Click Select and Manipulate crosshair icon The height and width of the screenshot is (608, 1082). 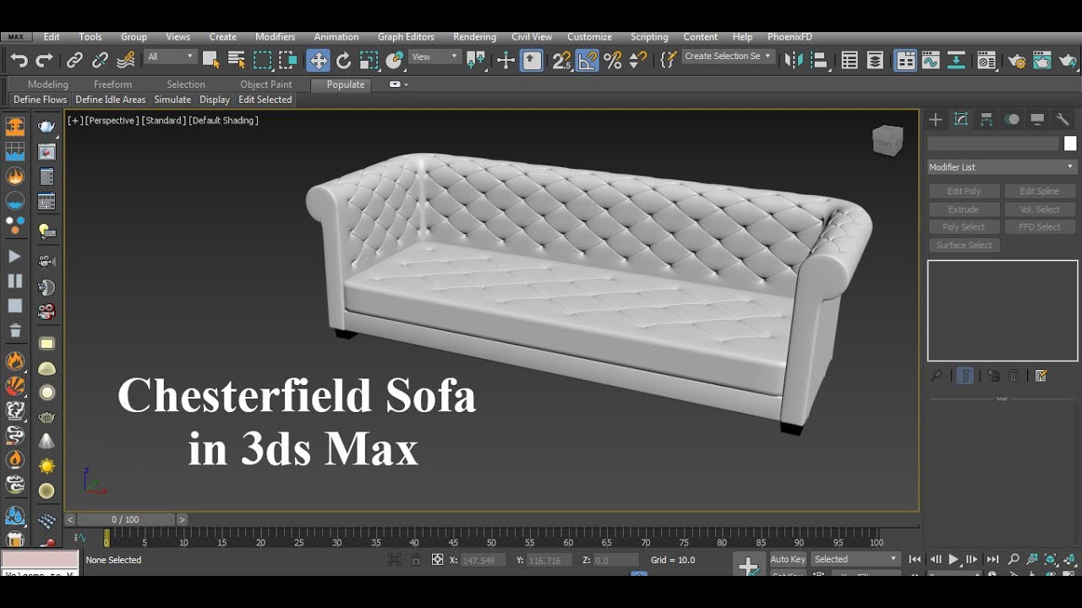point(505,60)
